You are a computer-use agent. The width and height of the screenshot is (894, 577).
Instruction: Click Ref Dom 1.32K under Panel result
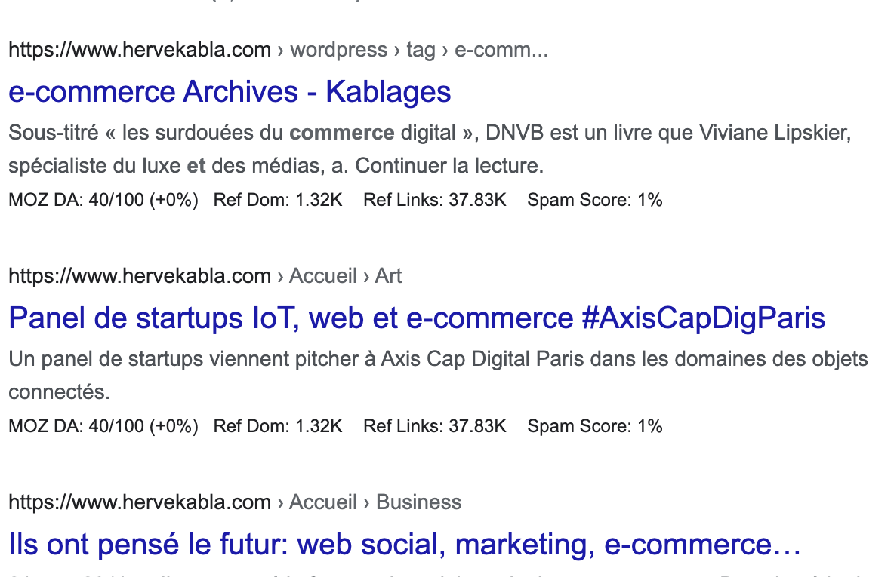pyautogui.click(x=278, y=426)
